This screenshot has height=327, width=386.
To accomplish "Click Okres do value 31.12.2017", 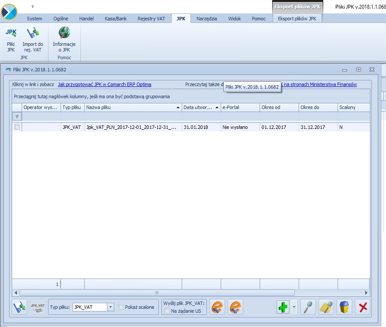I will (318, 127).
